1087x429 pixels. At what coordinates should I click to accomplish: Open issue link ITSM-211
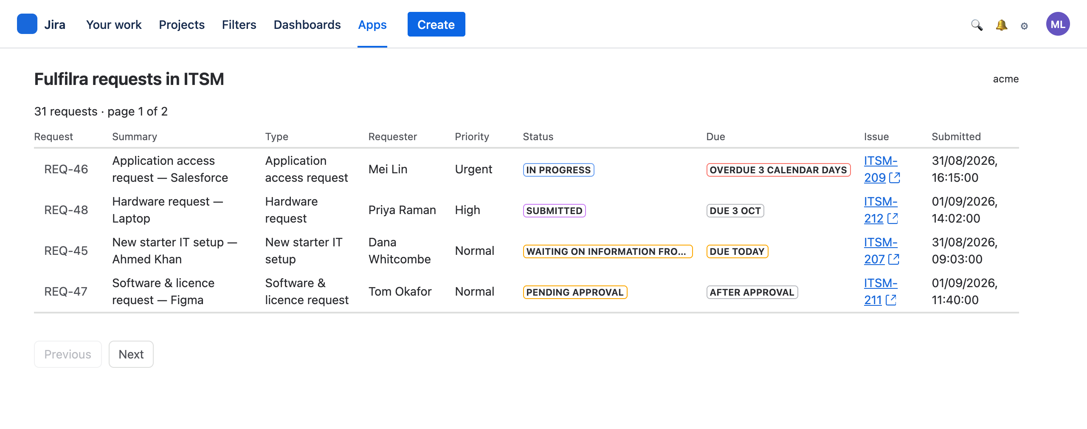point(880,291)
